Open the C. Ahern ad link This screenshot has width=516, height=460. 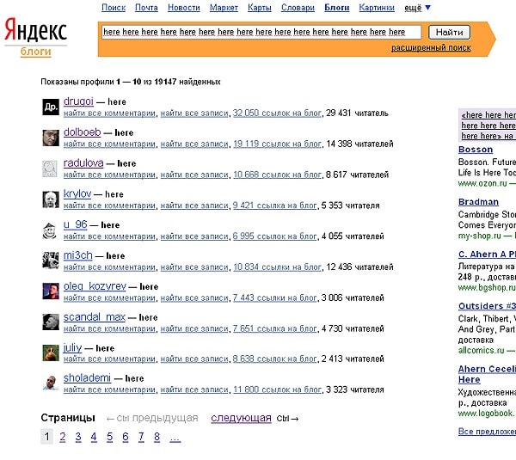(487, 255)
